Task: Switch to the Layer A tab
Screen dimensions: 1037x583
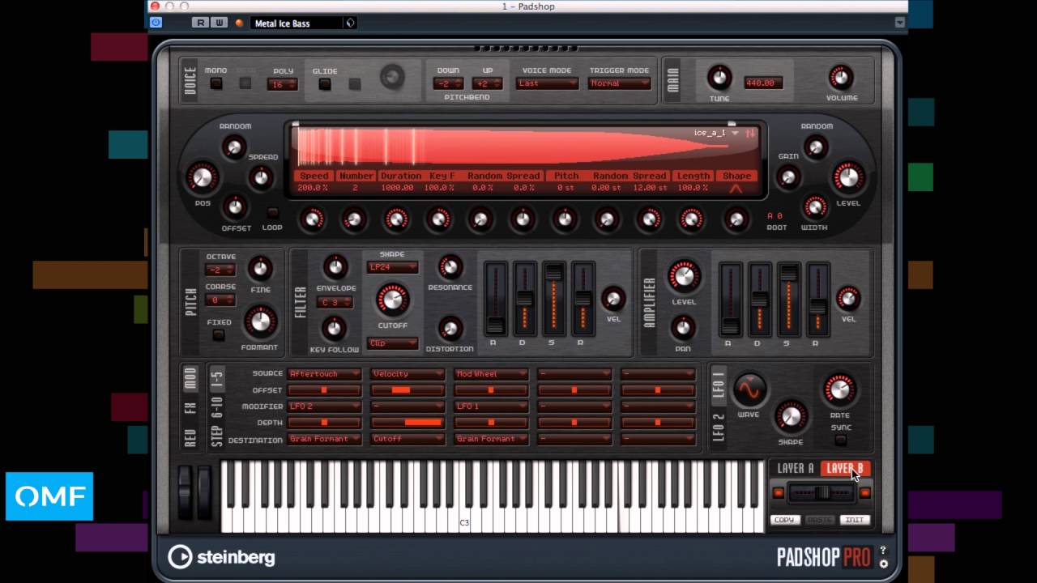Action: [x=796, y=468]
